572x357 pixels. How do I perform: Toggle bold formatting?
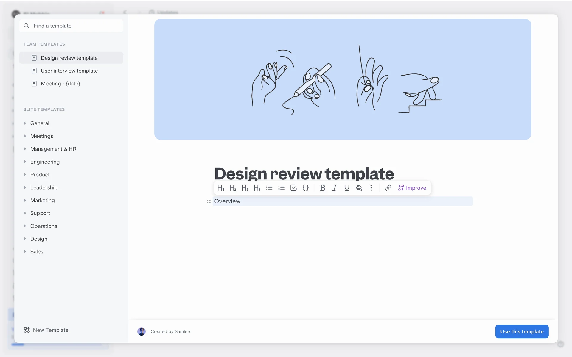point(322,188)
